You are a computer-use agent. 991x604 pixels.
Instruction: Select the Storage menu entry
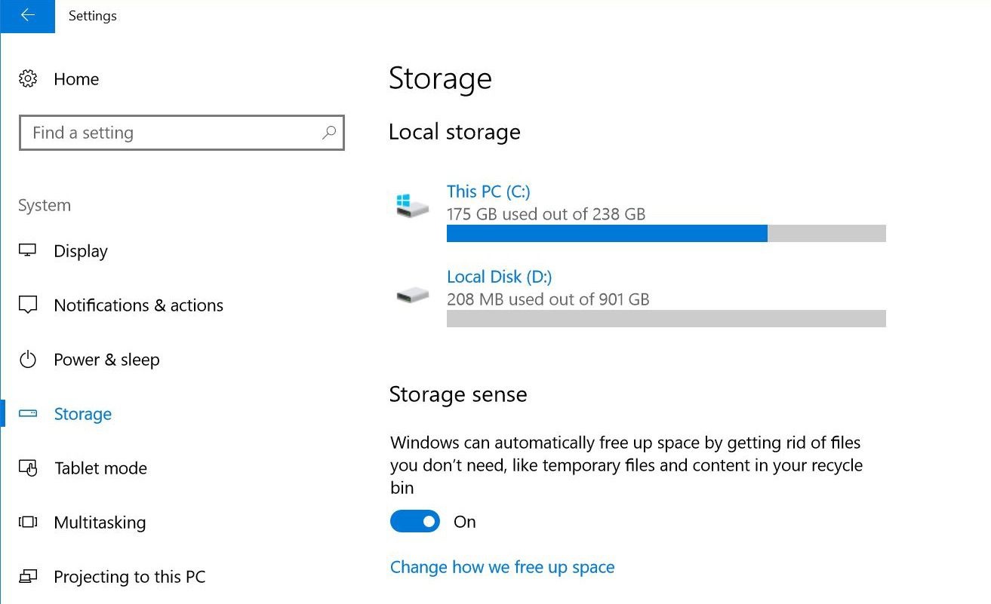click(83, 413)
